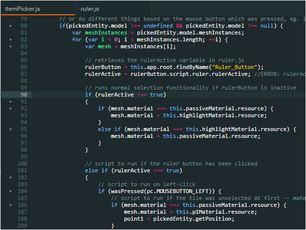This screenshot has height=230, width=306.
Task: Click "rulerActive === true" on line 101
Action: [x=146, y=171]
